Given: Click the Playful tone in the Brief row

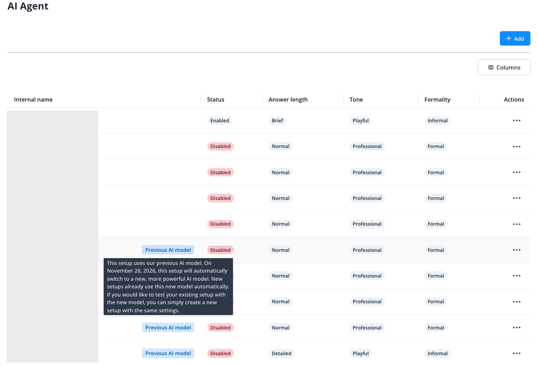Looking at the screenshot, I should point(361,120).
